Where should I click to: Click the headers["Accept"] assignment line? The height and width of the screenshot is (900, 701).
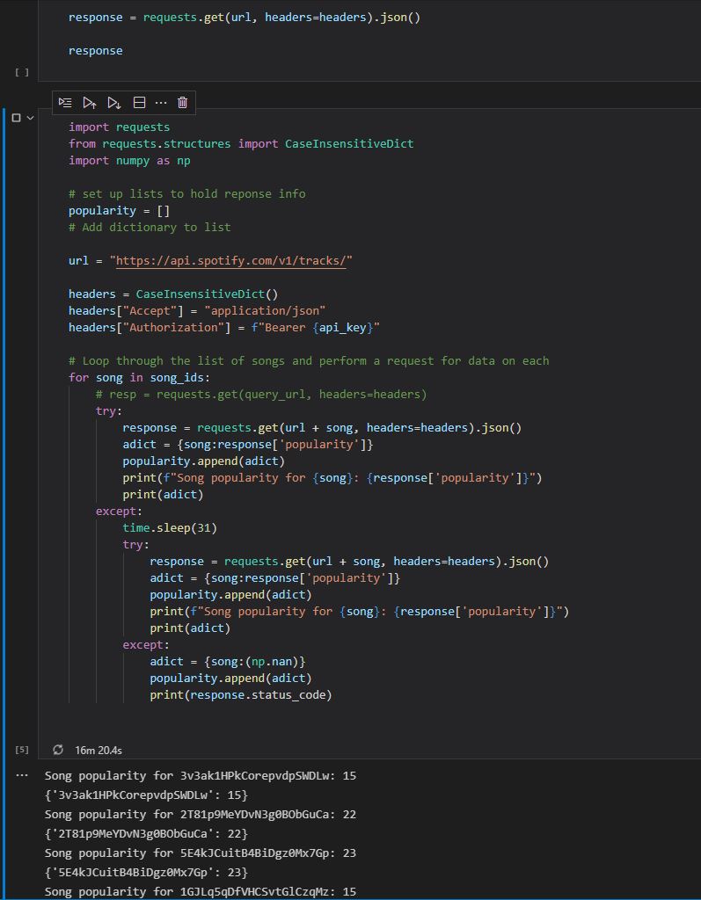(197, 310)
